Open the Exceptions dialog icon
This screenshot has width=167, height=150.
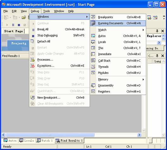pos(32,66)
